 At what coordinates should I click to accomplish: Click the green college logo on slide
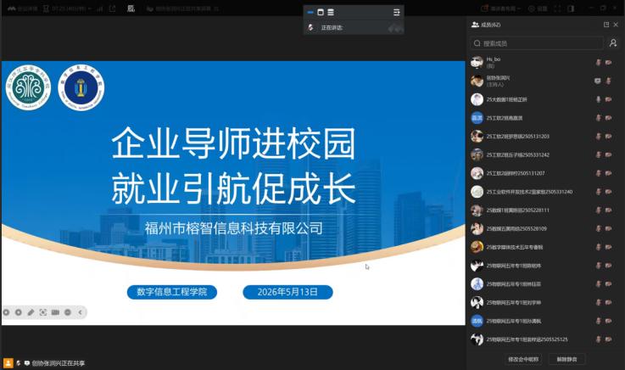point(28,87)
